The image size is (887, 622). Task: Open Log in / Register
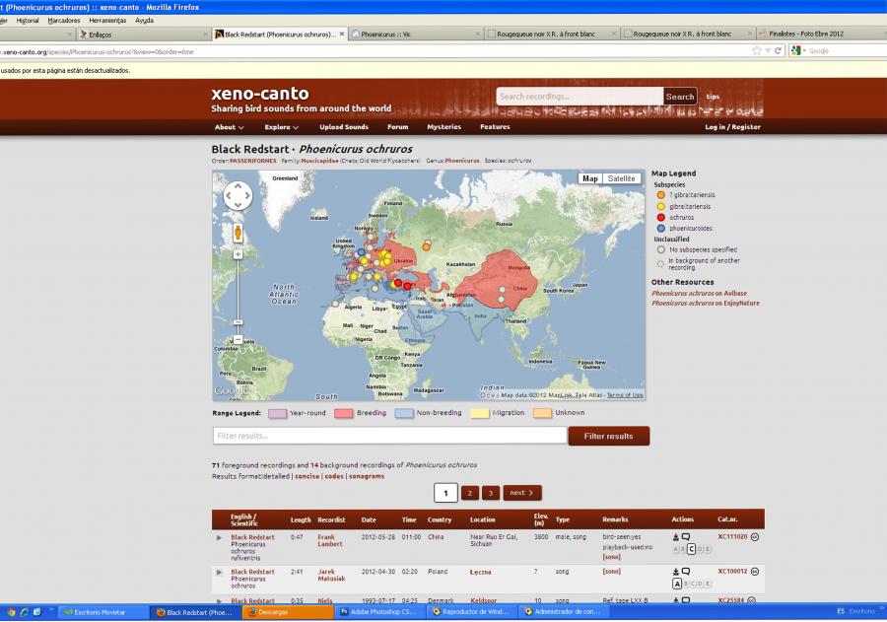coord(732,127)
